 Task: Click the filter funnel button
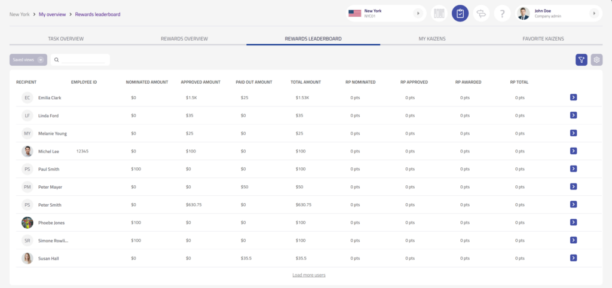[581, 60]
